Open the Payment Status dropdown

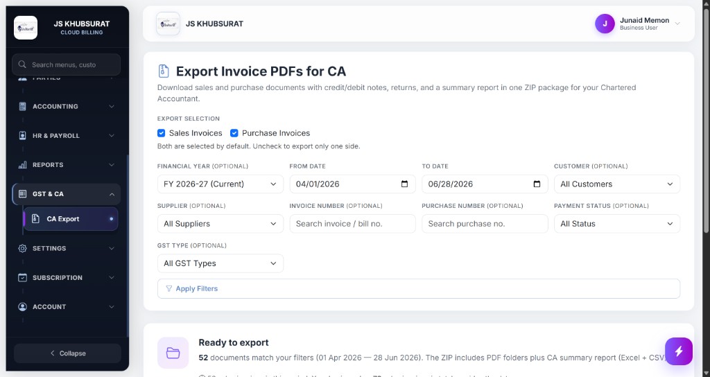pos(616,224)
